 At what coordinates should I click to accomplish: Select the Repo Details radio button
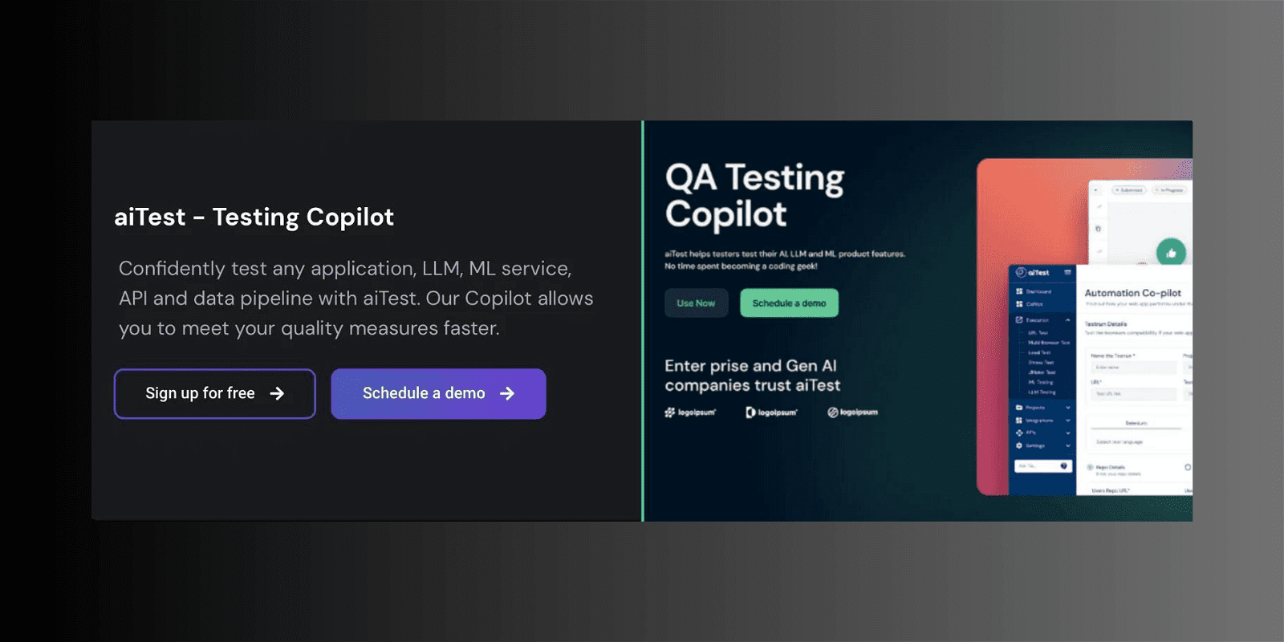pos(1091,467)
